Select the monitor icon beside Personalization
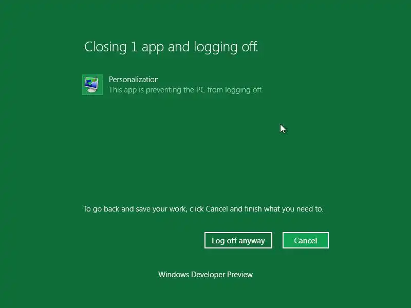 (x=92, y=85)
